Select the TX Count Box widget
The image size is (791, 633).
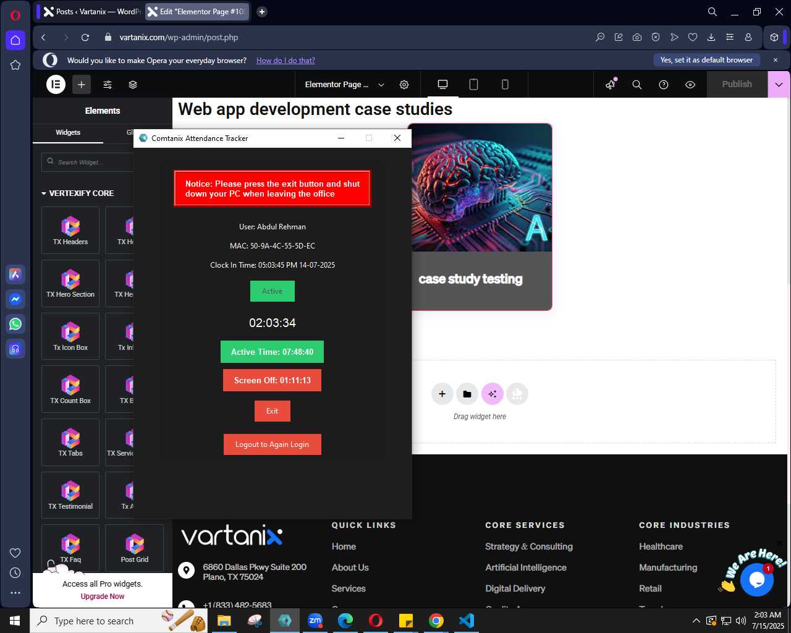click(70, 389)
